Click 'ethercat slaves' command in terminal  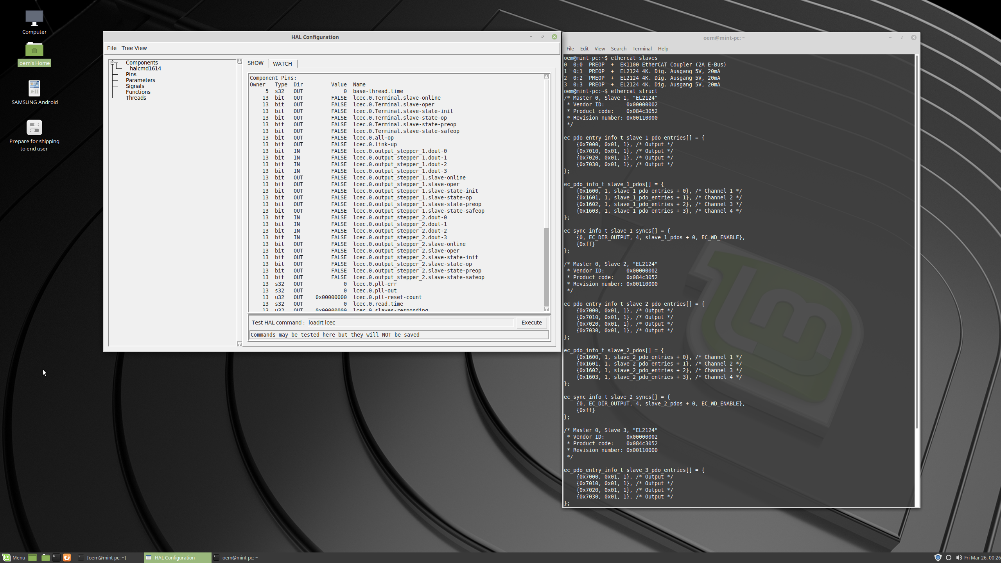(x=634, y=58)
